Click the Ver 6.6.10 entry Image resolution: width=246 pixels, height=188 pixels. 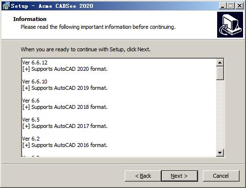pyautogui.click(x=35, y=82)
